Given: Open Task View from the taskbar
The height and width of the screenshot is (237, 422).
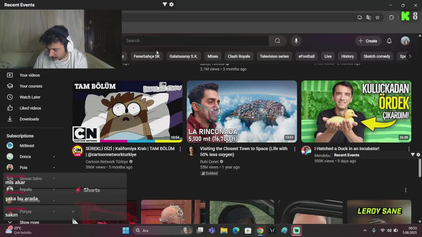Looking at the screenshot, I should coord(200,230).
